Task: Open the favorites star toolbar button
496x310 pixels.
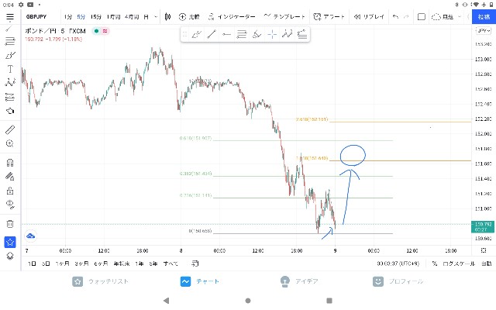Action: [x=10, y=243]
